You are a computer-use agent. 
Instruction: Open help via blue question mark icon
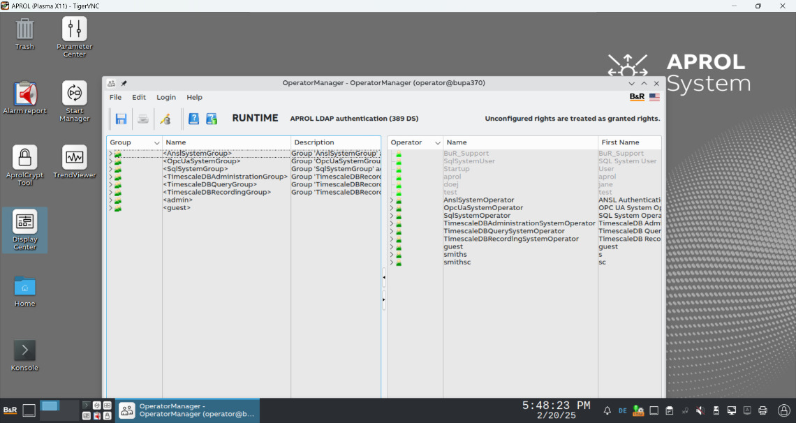[x=194, y=119]
